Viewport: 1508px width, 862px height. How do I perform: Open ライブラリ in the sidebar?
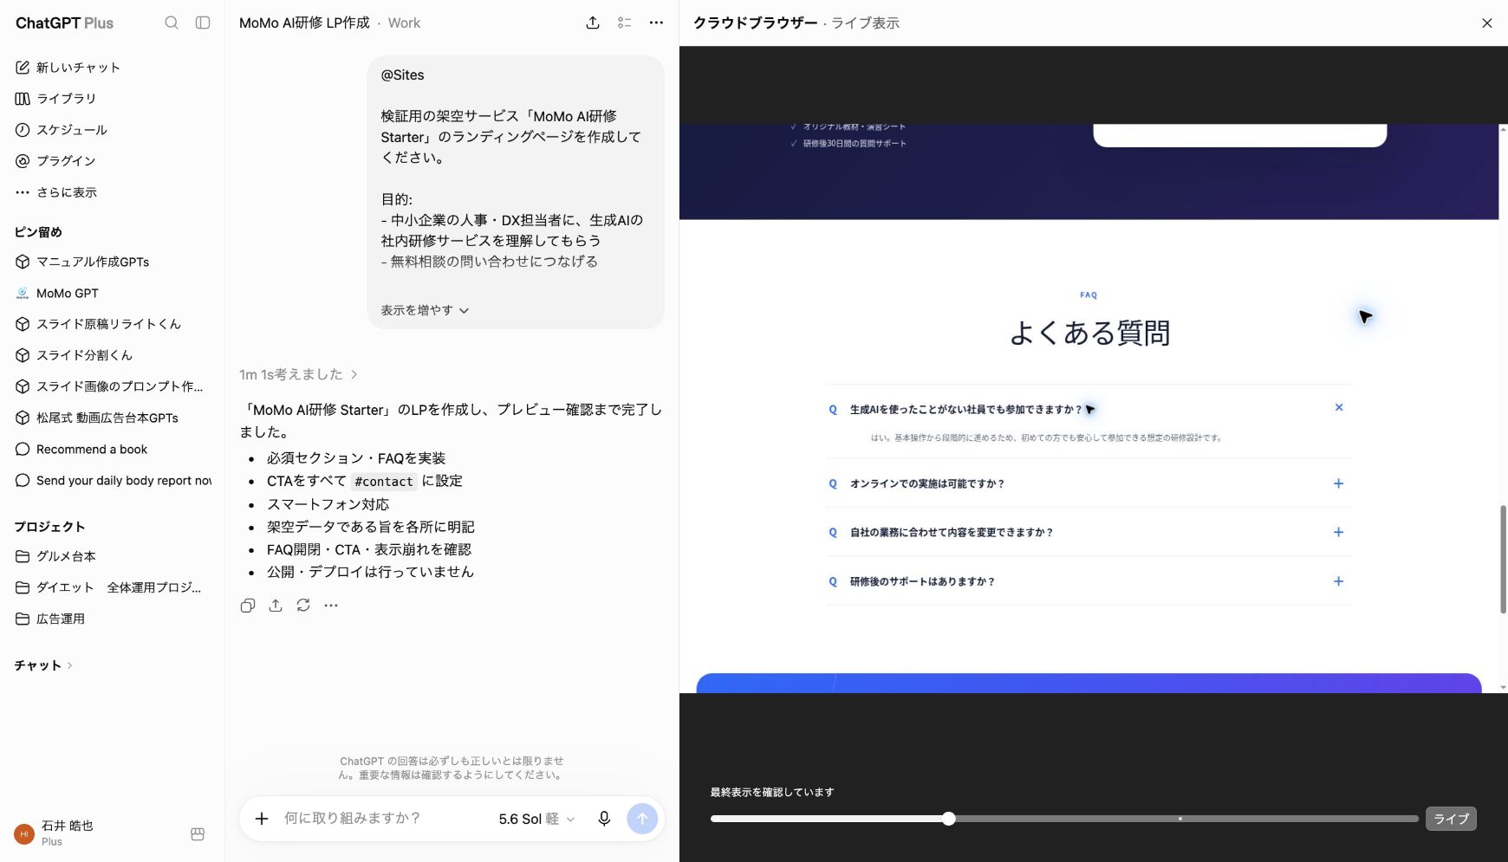click(x=55, y=99)
